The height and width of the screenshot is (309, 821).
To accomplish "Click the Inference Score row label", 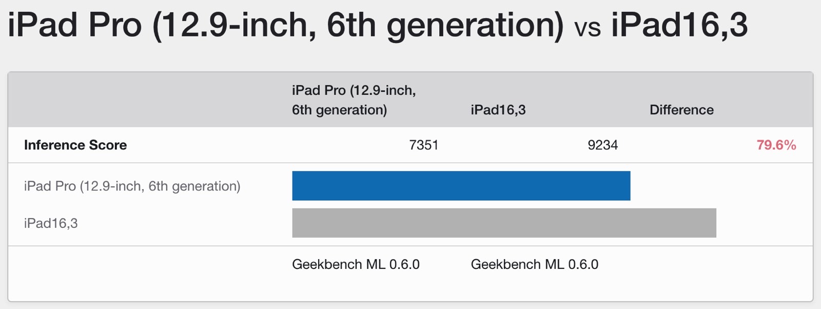I will (x=75, y=145).
